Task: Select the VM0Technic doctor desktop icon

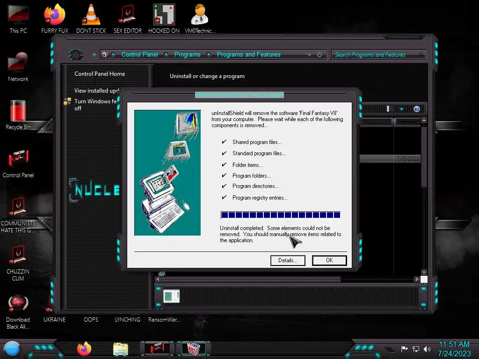Action: pyautogui.click(x=200, y=19)
